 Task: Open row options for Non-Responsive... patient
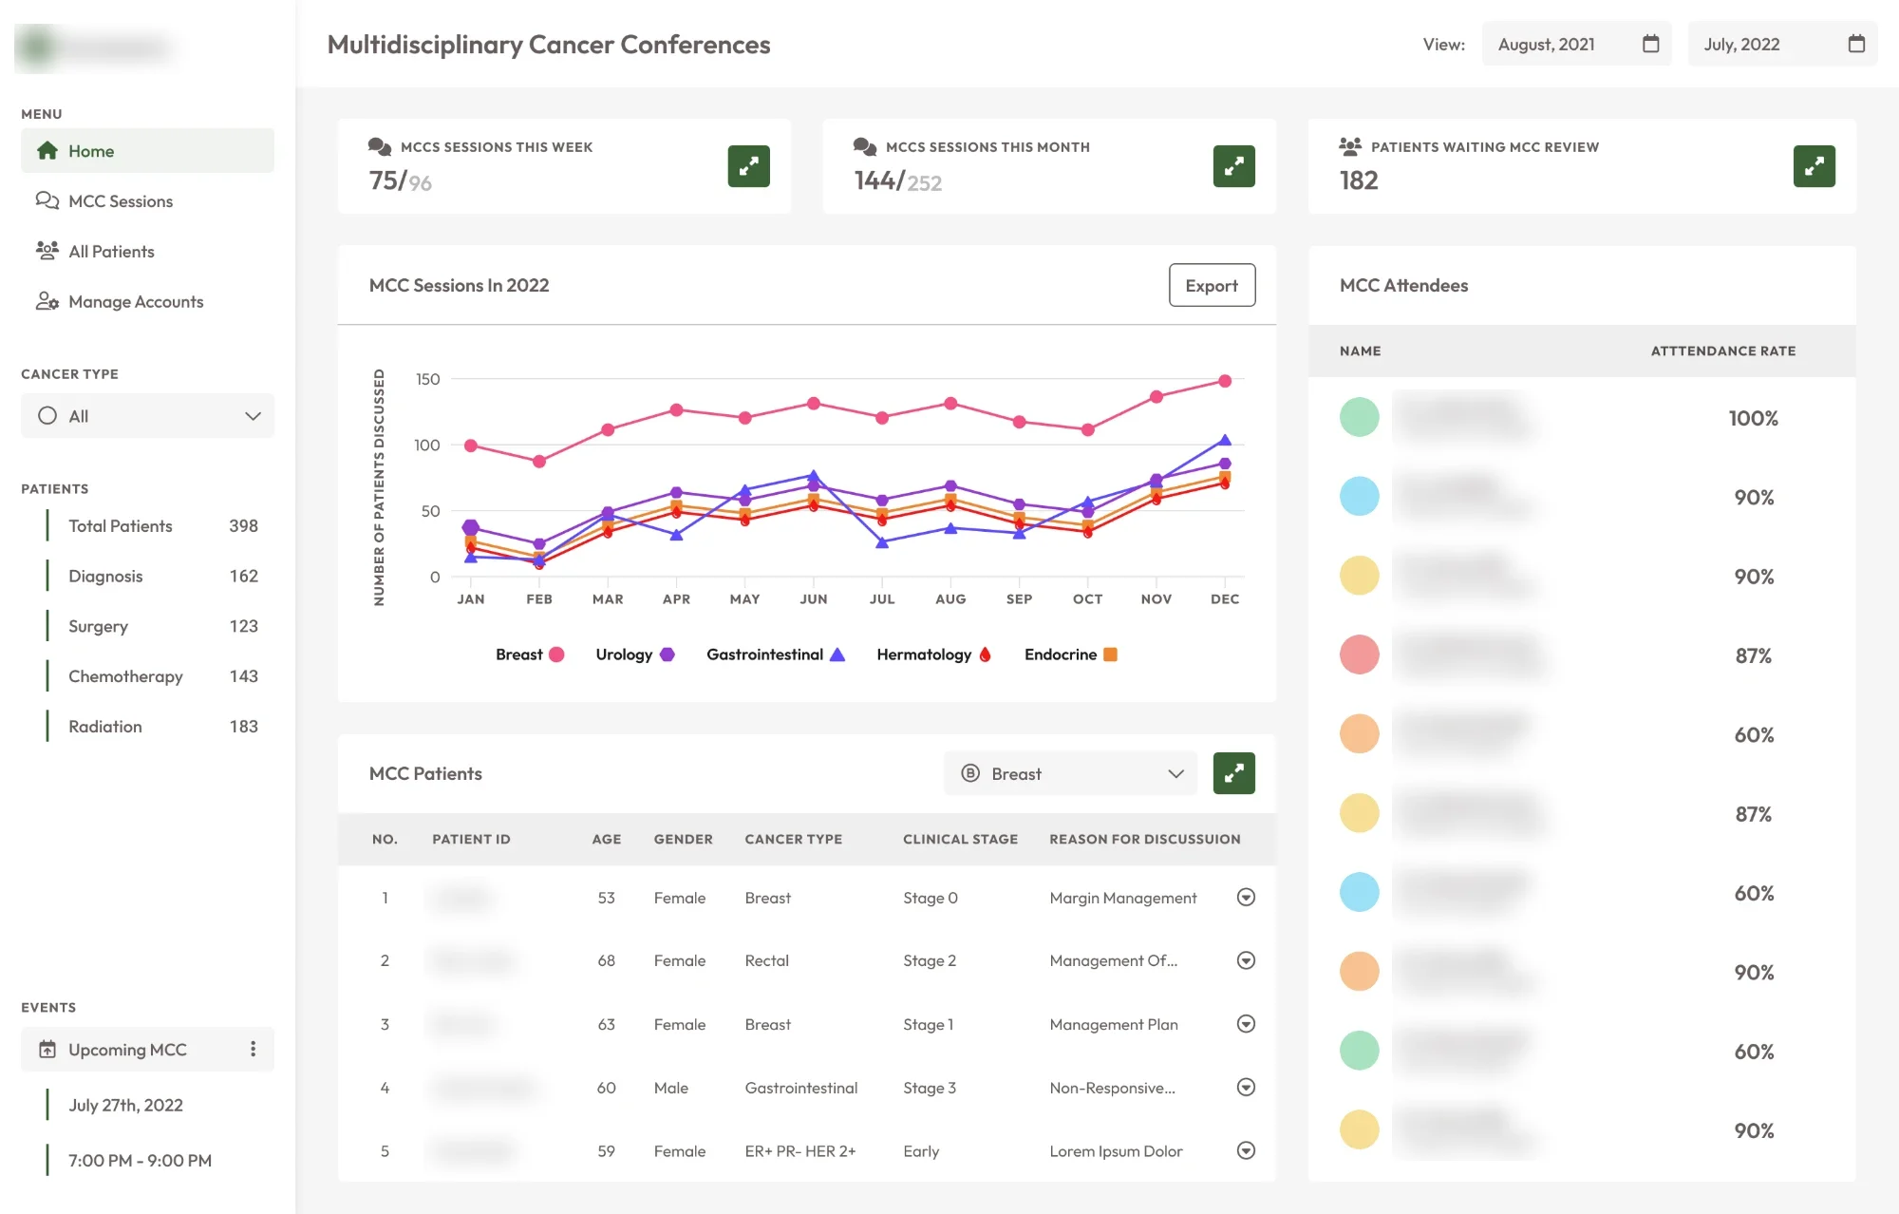(x=1247, y=1087)
